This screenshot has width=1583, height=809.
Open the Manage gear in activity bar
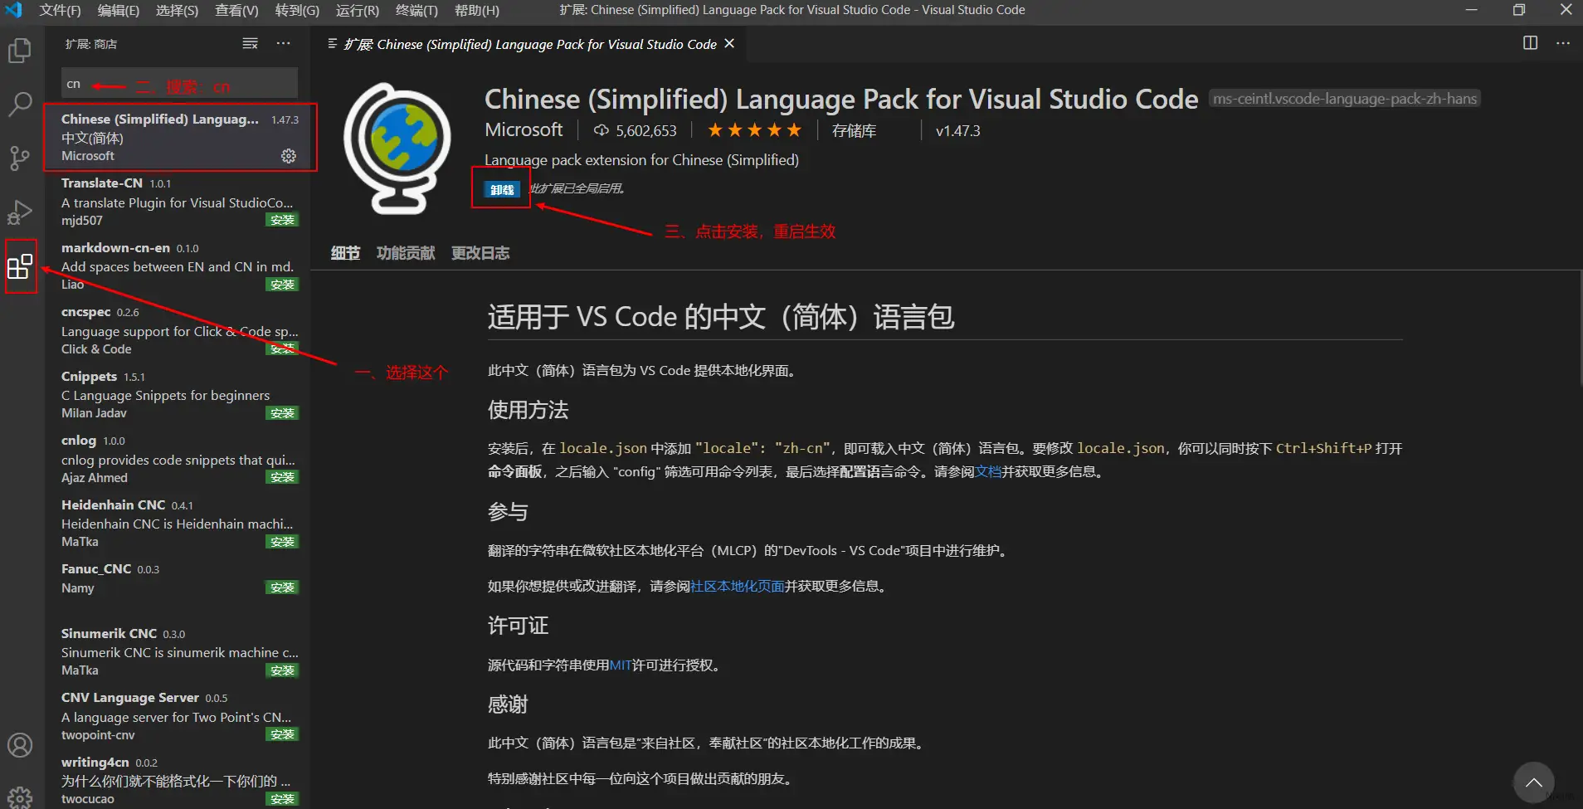(20, 797)
